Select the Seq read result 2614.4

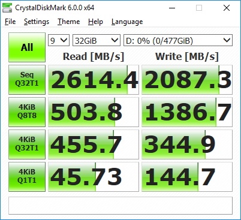click(94, 80)
